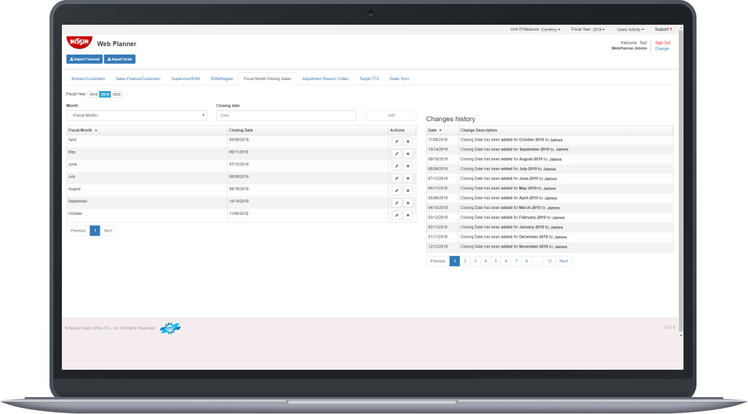This screenshot has width=748, height=414.
Task: Edit the closing date for September
Action: tap(396, 202)
